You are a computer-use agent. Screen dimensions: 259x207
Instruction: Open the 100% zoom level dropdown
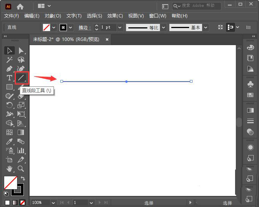point(53,203)
